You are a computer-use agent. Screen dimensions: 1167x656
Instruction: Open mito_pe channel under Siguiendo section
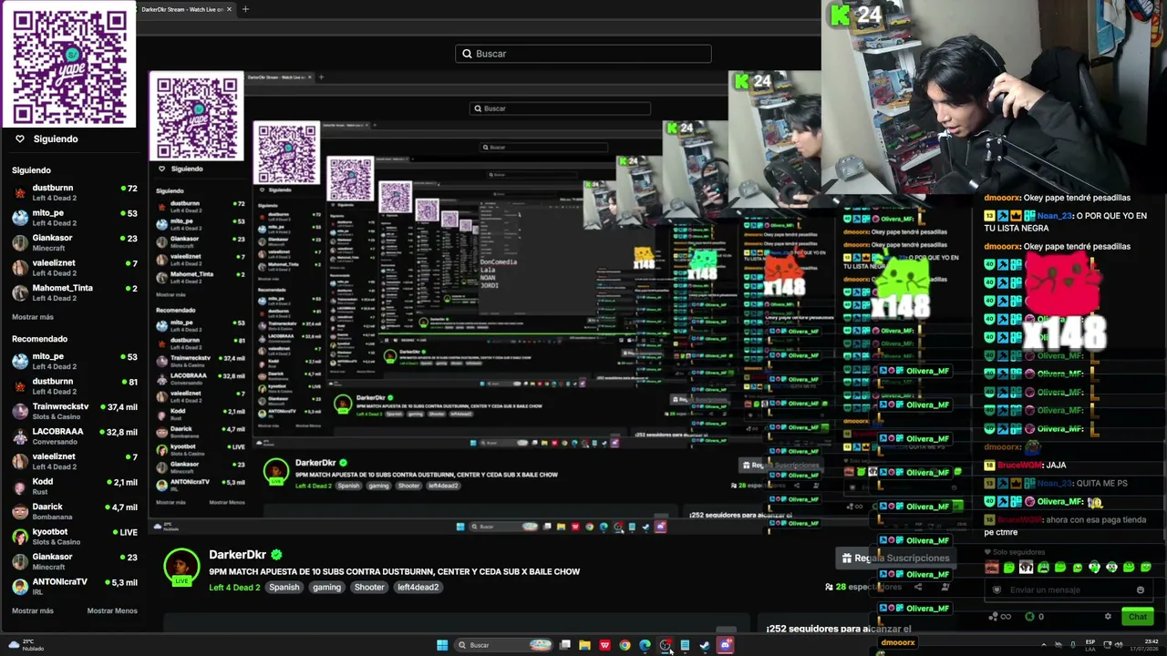[x=73, y=218]
